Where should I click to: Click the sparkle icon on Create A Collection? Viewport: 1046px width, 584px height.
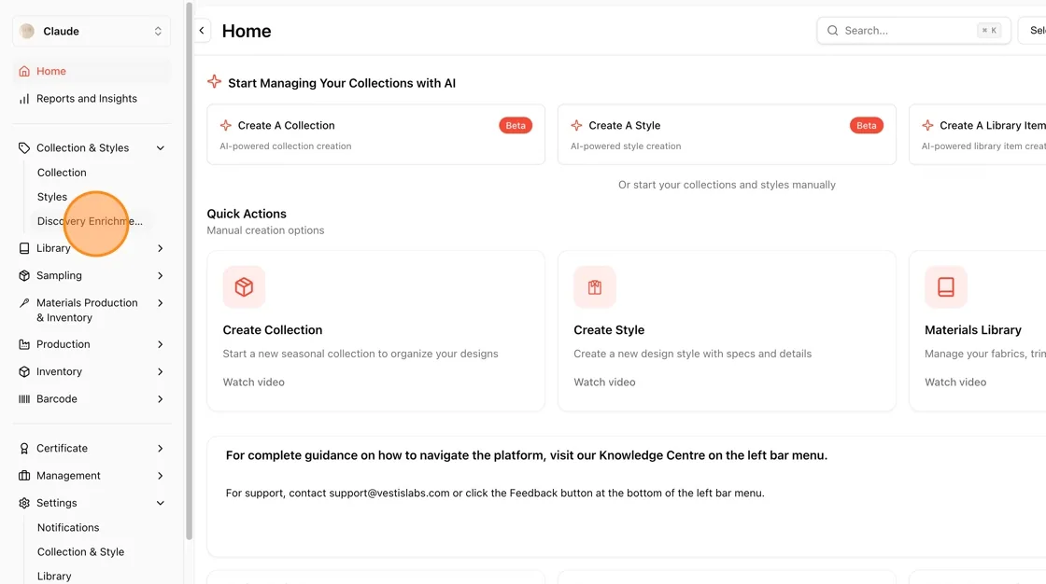pyautogui.click(x=226, y=125)
